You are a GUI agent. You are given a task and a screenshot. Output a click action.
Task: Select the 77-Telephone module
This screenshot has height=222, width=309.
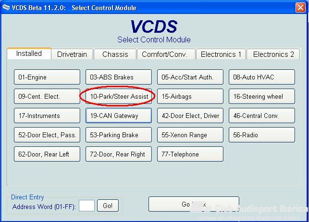(x=190, y=154)
